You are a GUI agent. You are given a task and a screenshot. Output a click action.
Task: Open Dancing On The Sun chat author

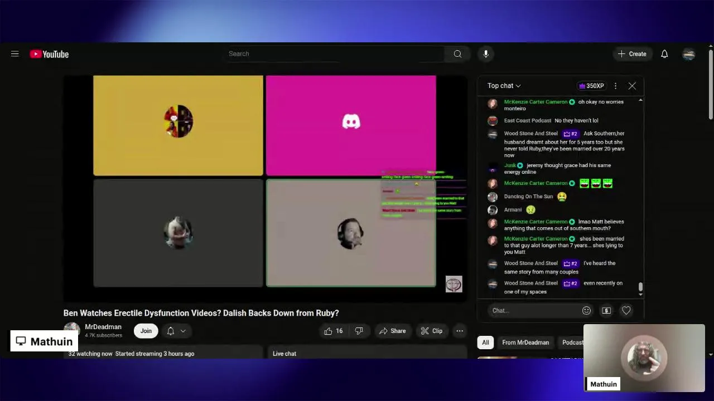coord(528,197)
